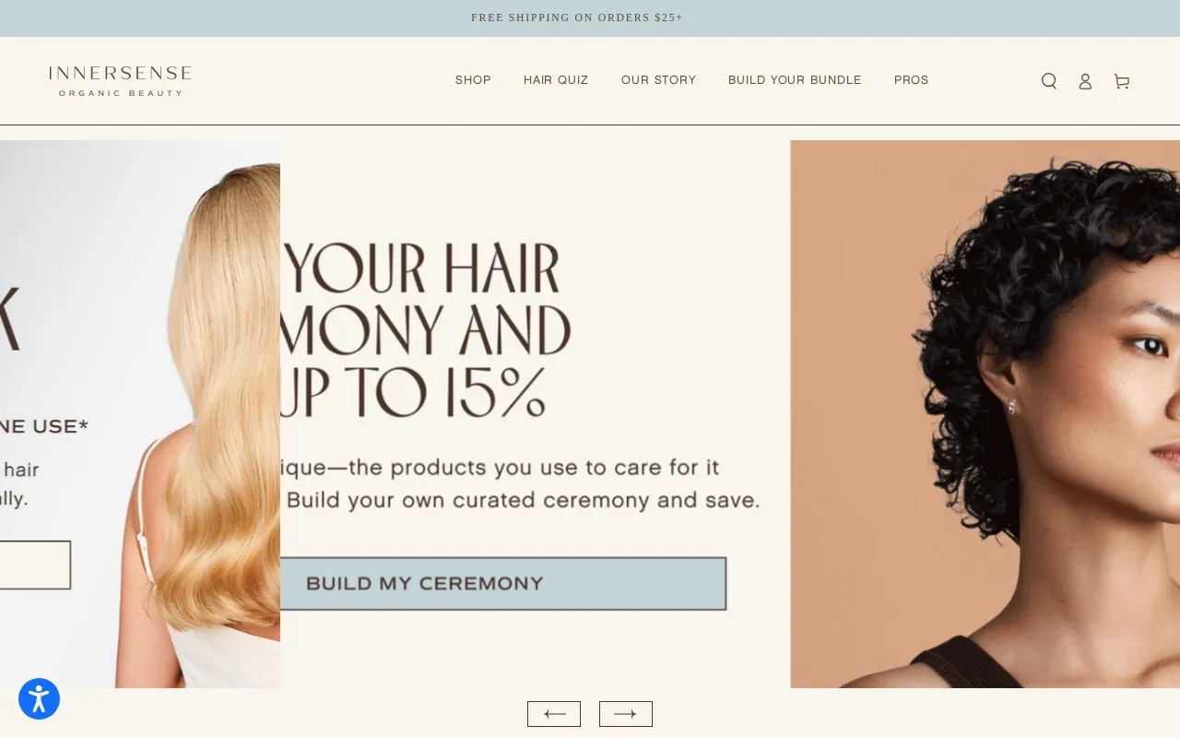1180x738 pixels.
Task: Click the free shipping announcement banner
Action: [577, 18]
